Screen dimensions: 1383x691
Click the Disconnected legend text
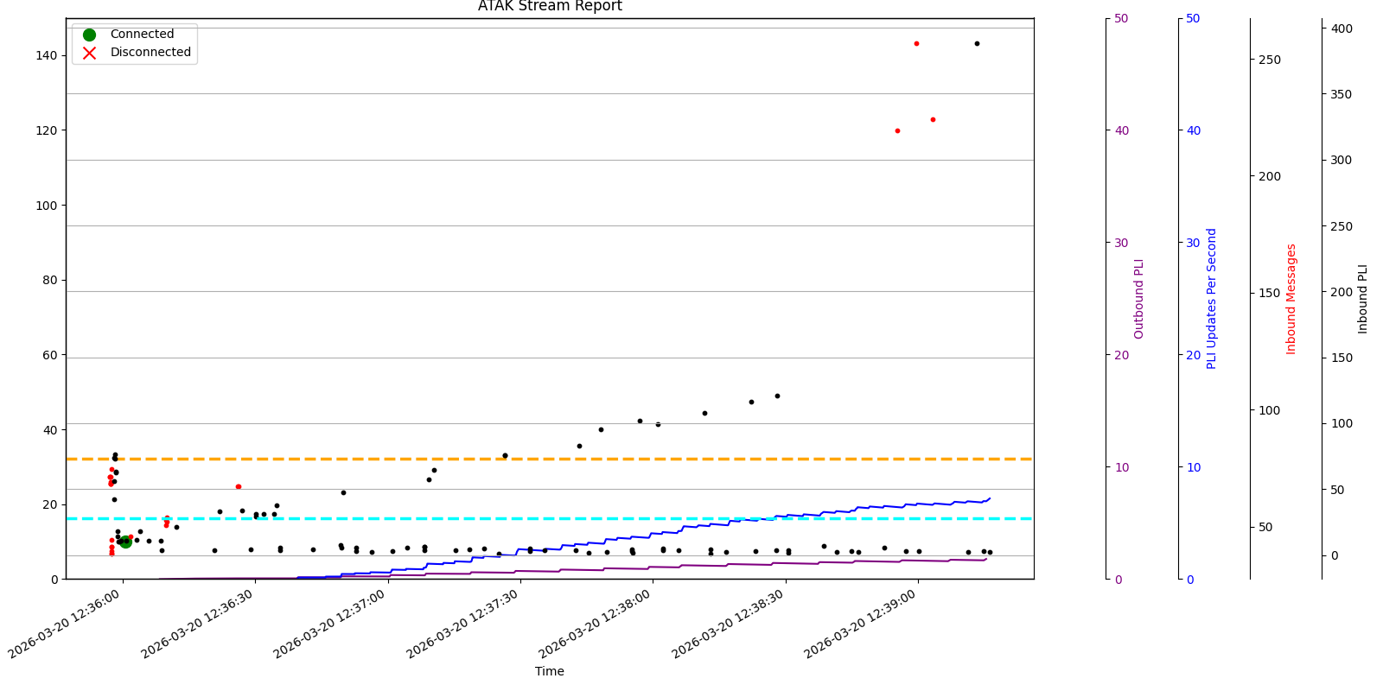click(x=150, y=53)
